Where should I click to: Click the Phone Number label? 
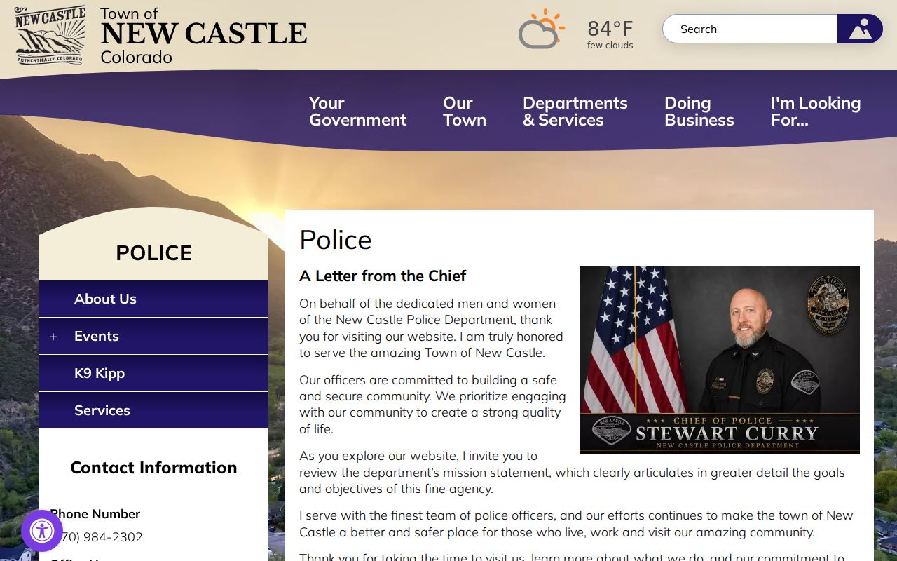click(x=95, y=514)
